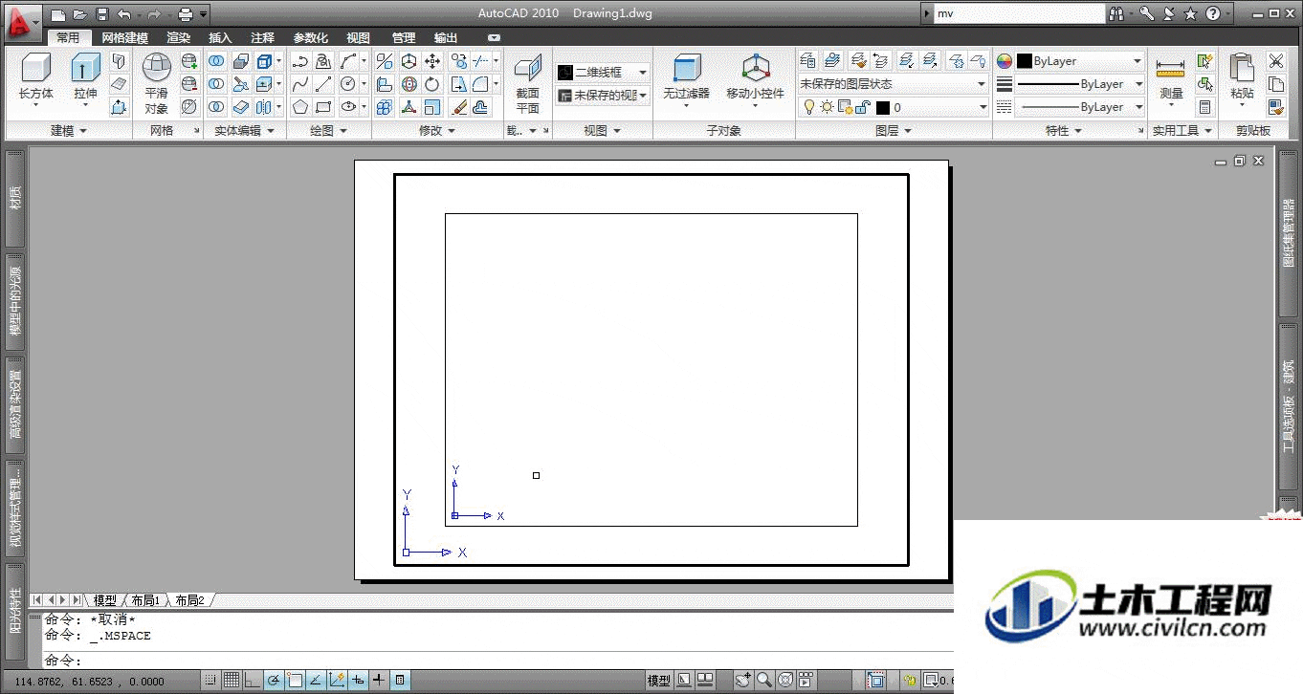Expand the 绘图 panel
This screenshot has width=1303, height=694.
coord(327,131)
